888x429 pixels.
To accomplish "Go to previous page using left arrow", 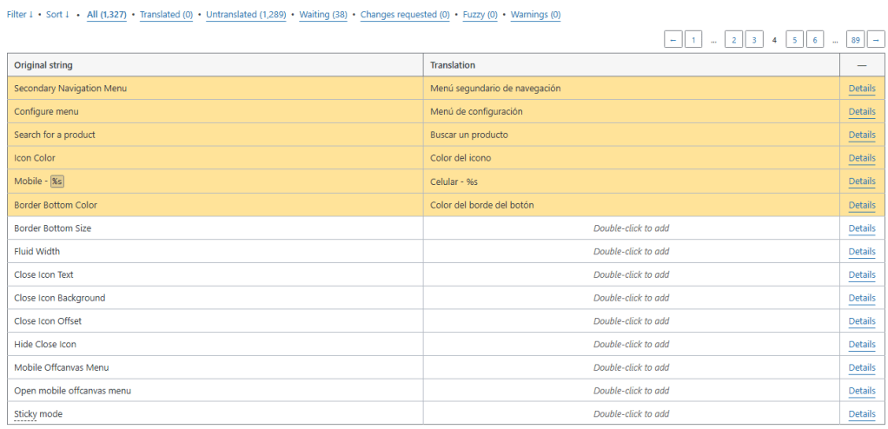I will [673, 40].
